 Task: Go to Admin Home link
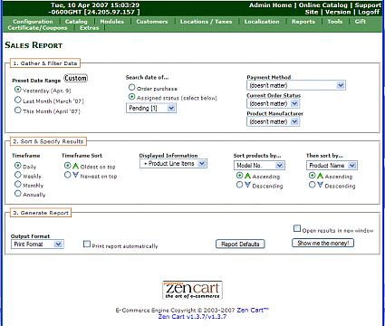click(x=270, y=5)
